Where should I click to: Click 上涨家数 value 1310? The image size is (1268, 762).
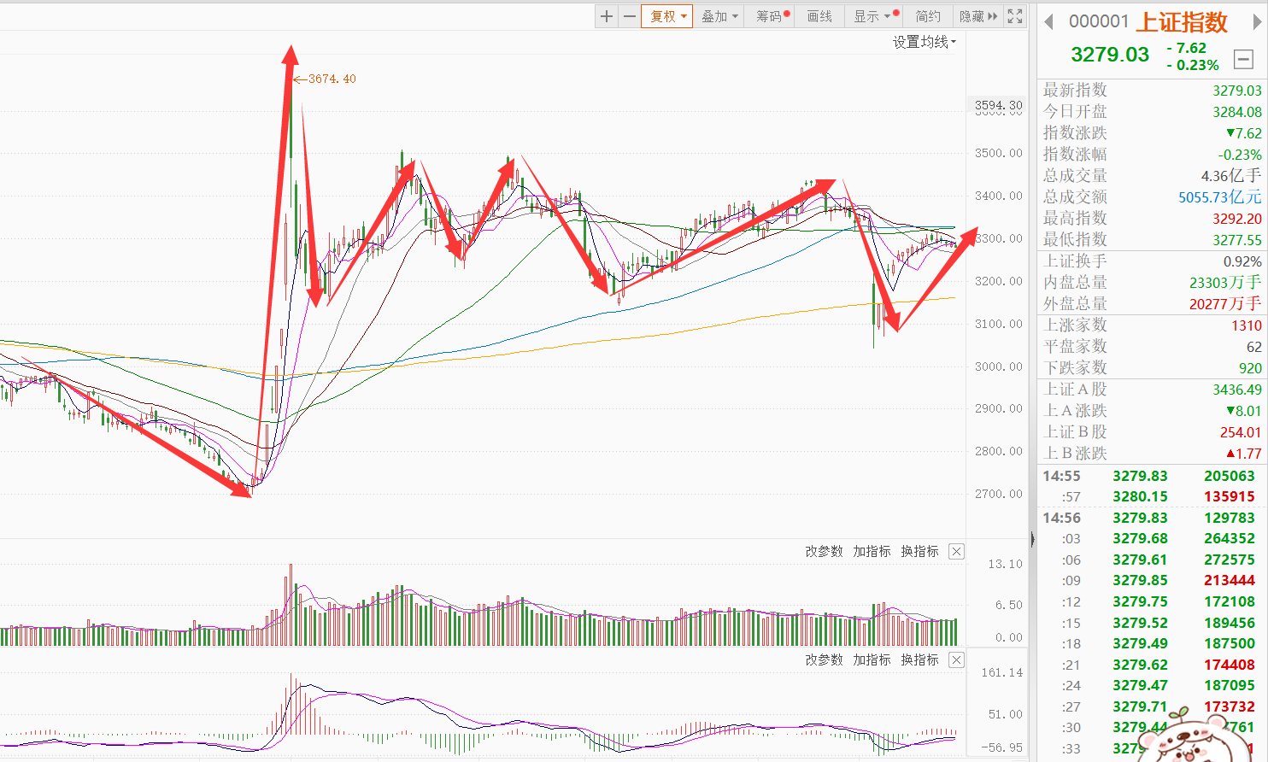click(1247, 325)
